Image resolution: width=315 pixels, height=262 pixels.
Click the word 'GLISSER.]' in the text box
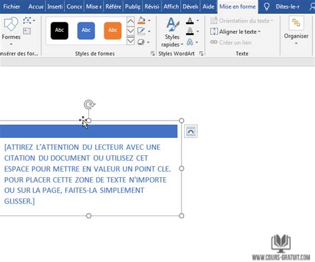click(19, 202)
